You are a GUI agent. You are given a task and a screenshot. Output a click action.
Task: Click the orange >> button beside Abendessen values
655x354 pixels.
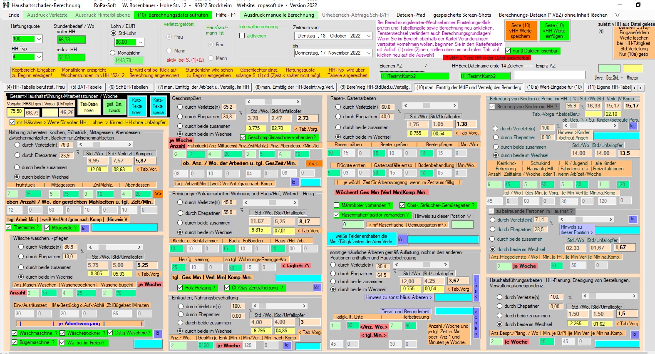[158, 194]
